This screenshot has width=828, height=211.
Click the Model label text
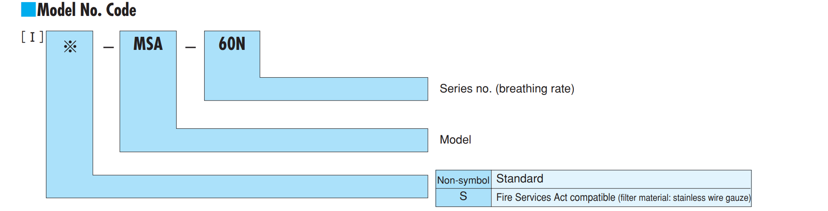(455, 140)
